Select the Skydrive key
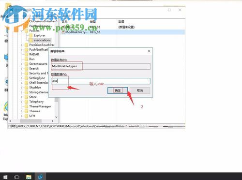The image size is (242, 180). click(35, 88)
